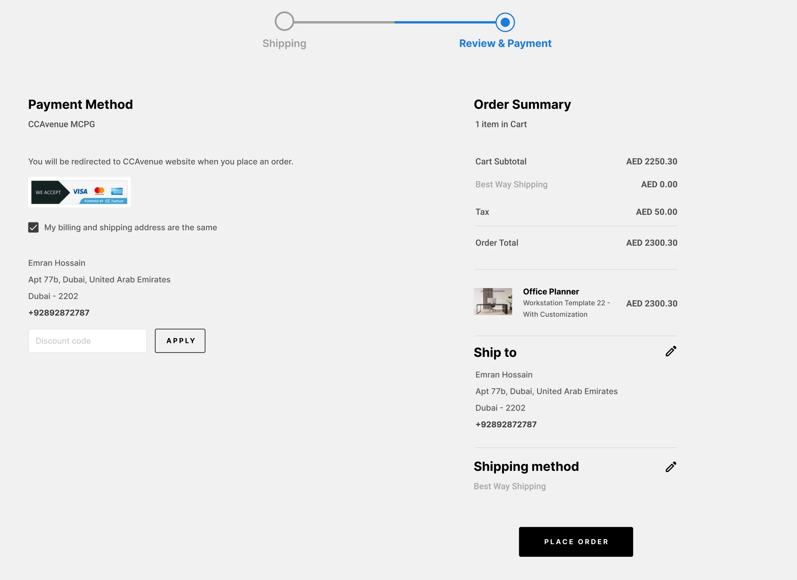Click the CCAvenue MCPG payment method label
Image resolution: width=797 pixels, height=580 pixels.
click(61, 124)
